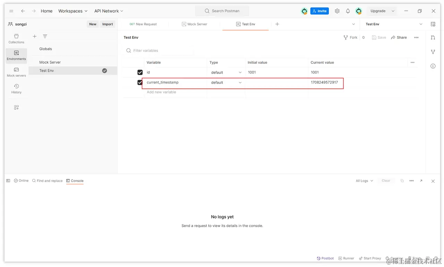Switch to the Test Env tab
The image size is (444, 267).
coord(246,24)
